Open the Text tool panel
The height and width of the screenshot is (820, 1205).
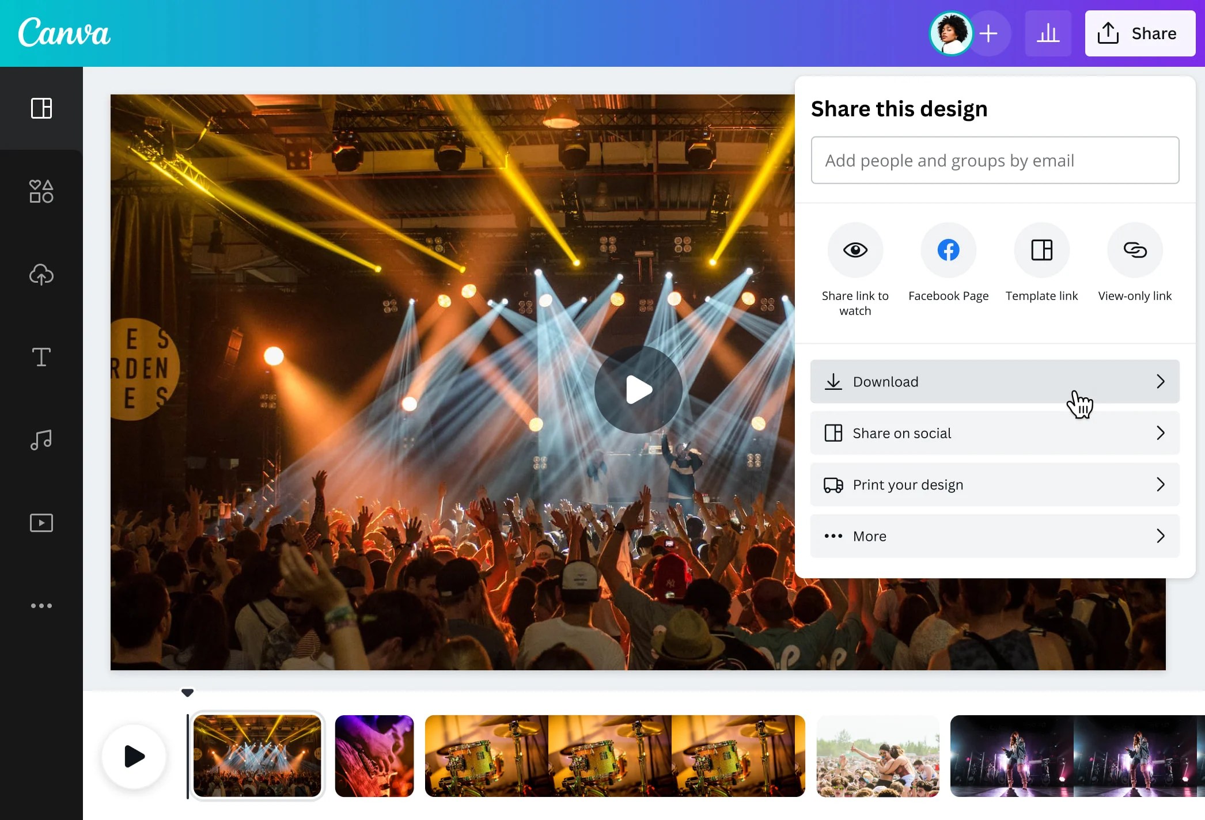[41, 357]
